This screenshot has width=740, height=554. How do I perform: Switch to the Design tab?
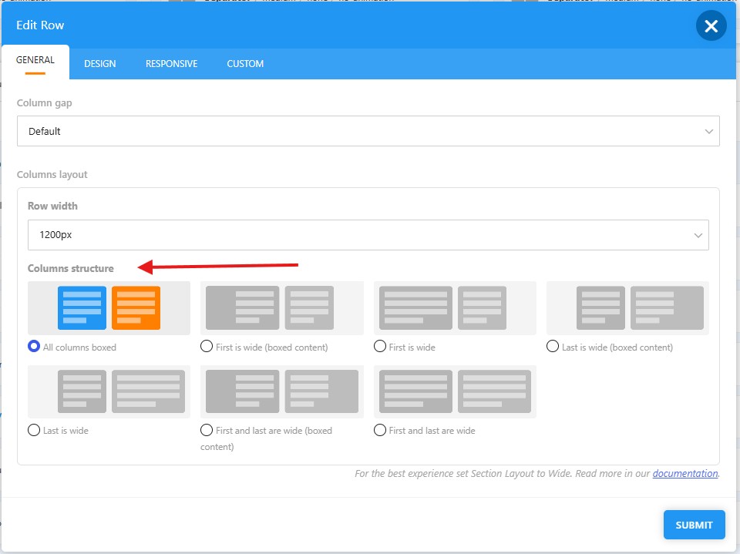(x=100, y=64)
